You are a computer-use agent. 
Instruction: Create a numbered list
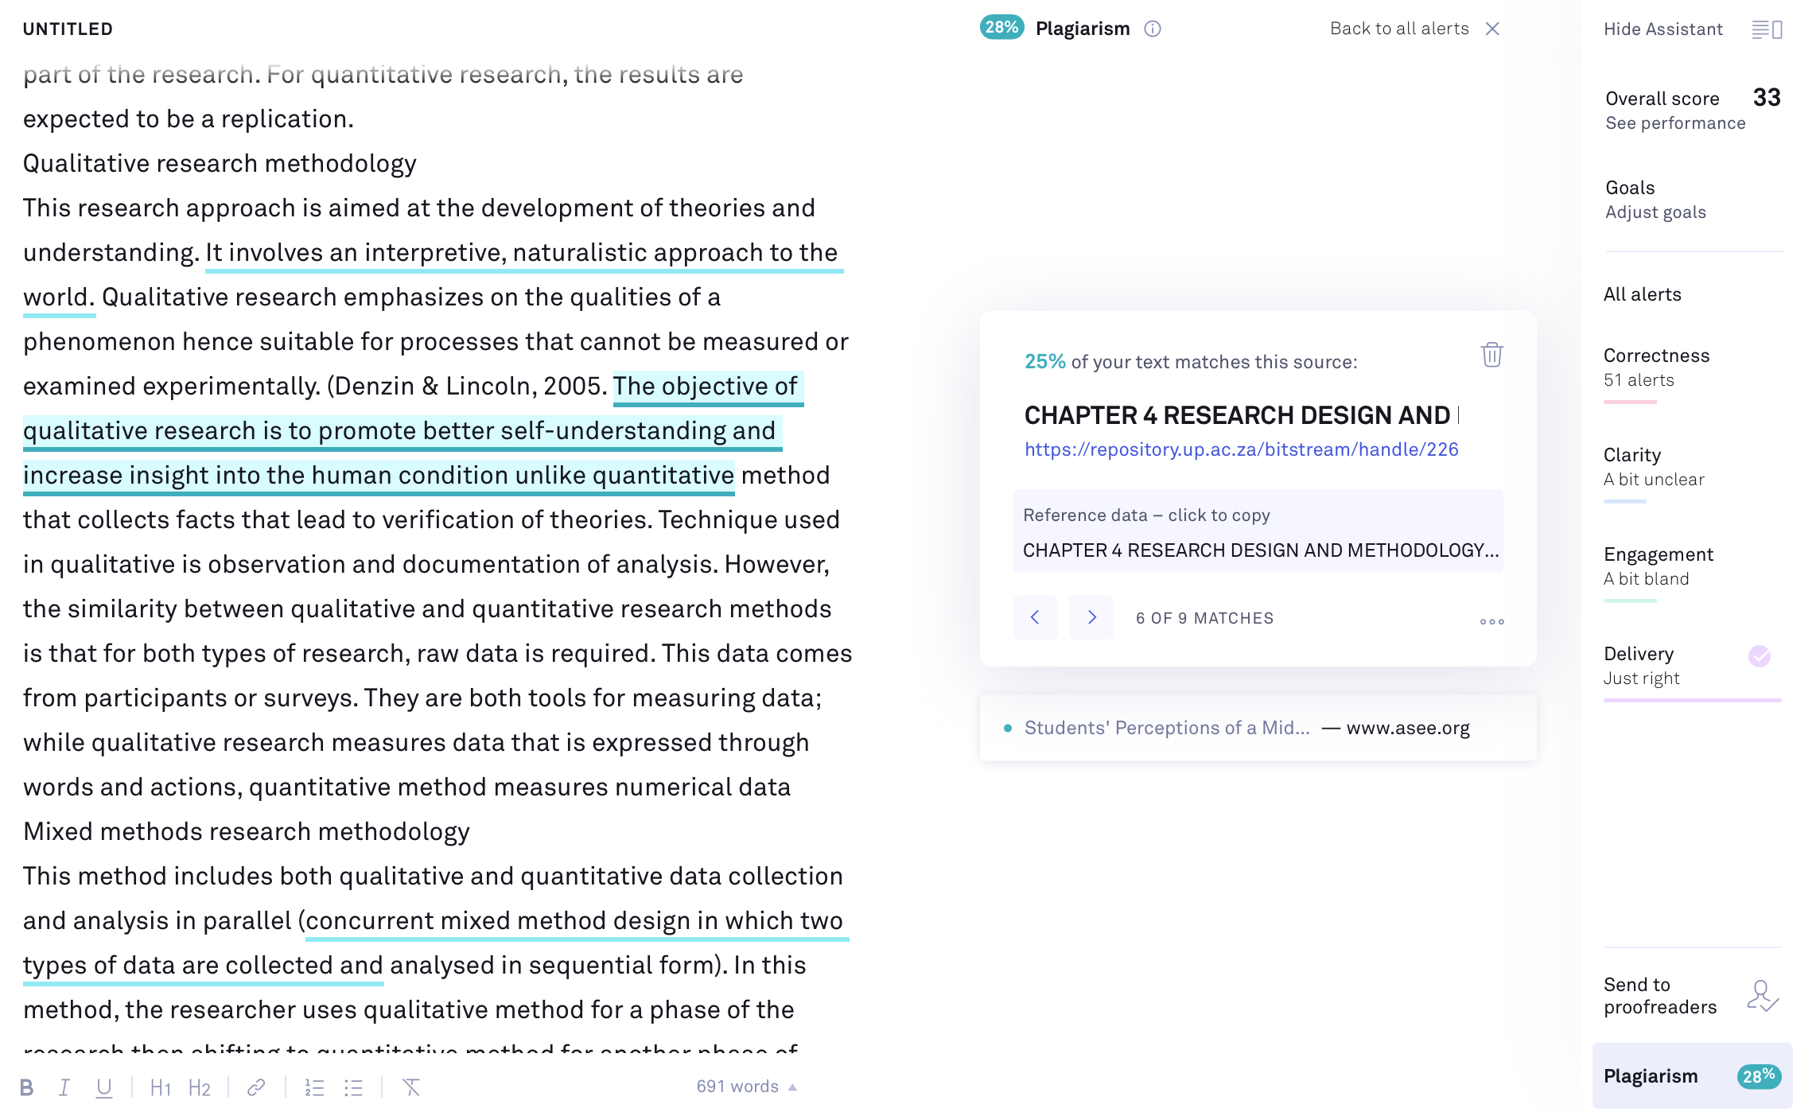(314, 1087)
